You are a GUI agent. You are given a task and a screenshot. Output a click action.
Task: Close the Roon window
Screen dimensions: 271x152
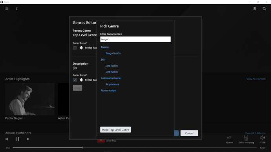click(x=266, y=2)
